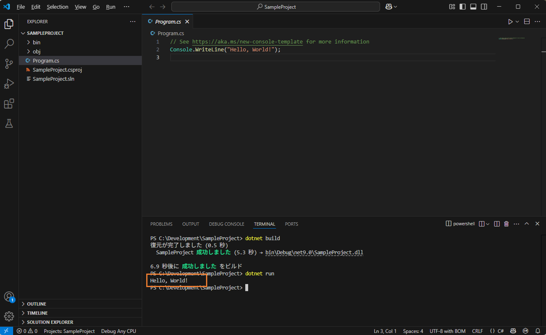
Task: Open the Testing flask icon
Action: tap(9, 123)
